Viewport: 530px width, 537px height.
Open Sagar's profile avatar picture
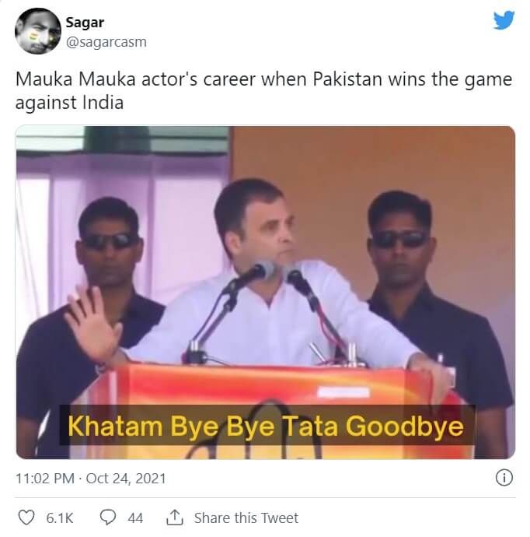(38, 31)
